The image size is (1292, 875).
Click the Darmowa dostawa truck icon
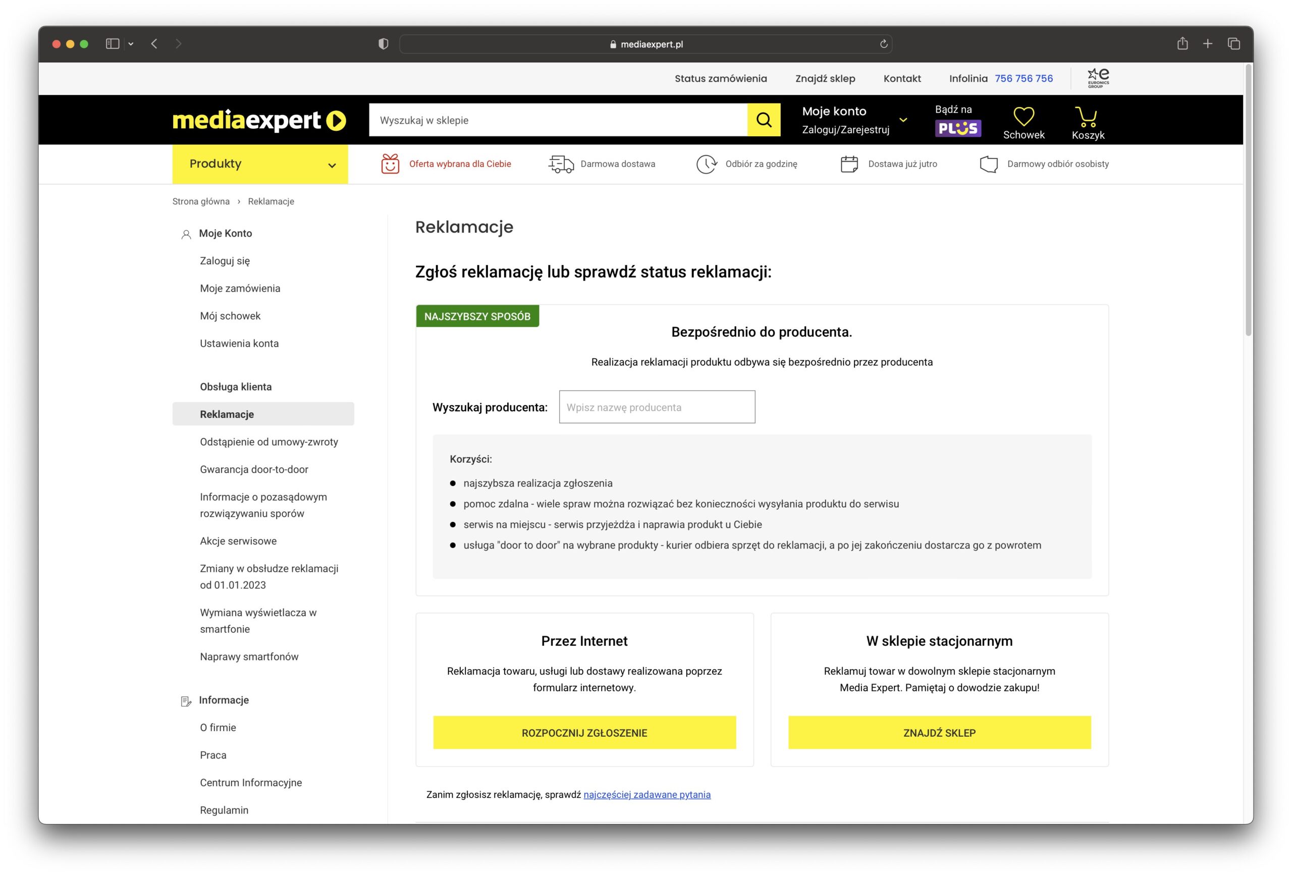561,164
